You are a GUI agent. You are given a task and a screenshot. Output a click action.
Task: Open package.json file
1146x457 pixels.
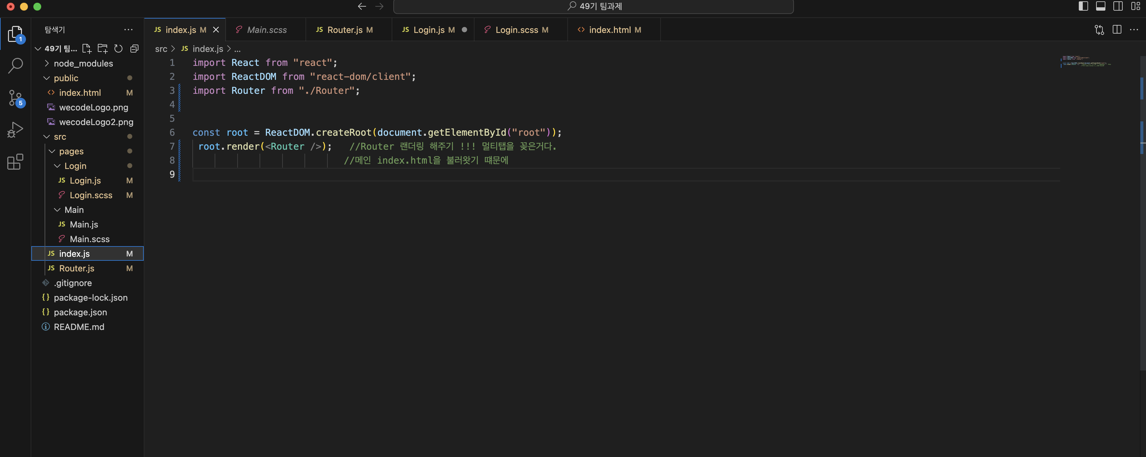pos(87,313)
